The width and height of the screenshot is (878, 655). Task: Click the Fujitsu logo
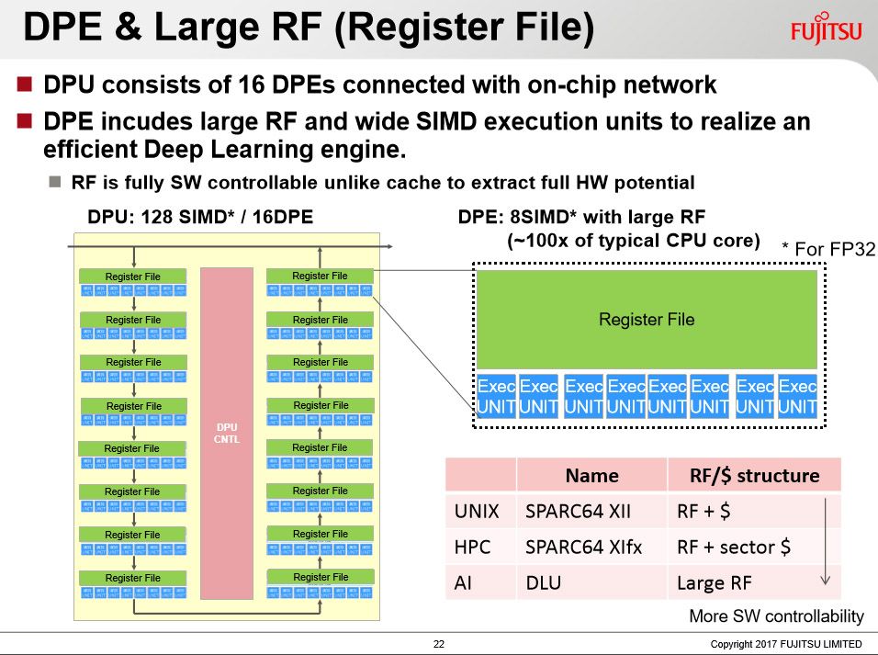coord(826,28)
